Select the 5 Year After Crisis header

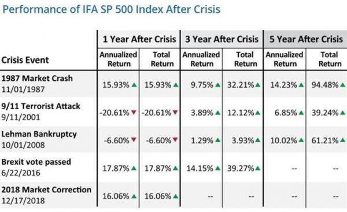coord(306,39)
